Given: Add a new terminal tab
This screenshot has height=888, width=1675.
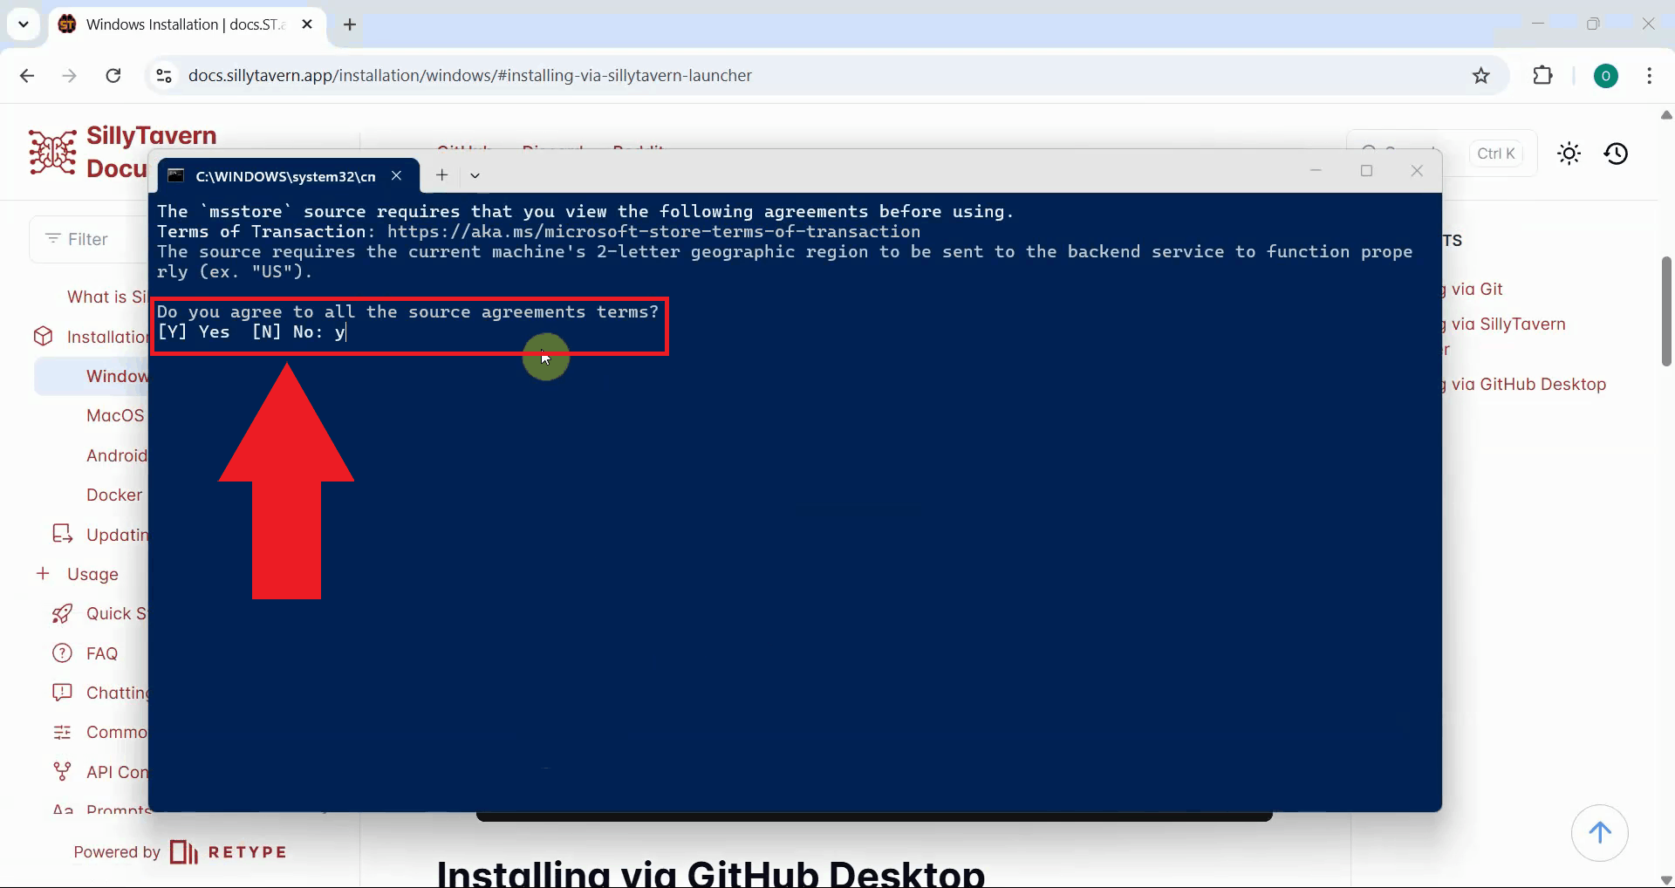Looking at the screenshot, I should point(442,175).
